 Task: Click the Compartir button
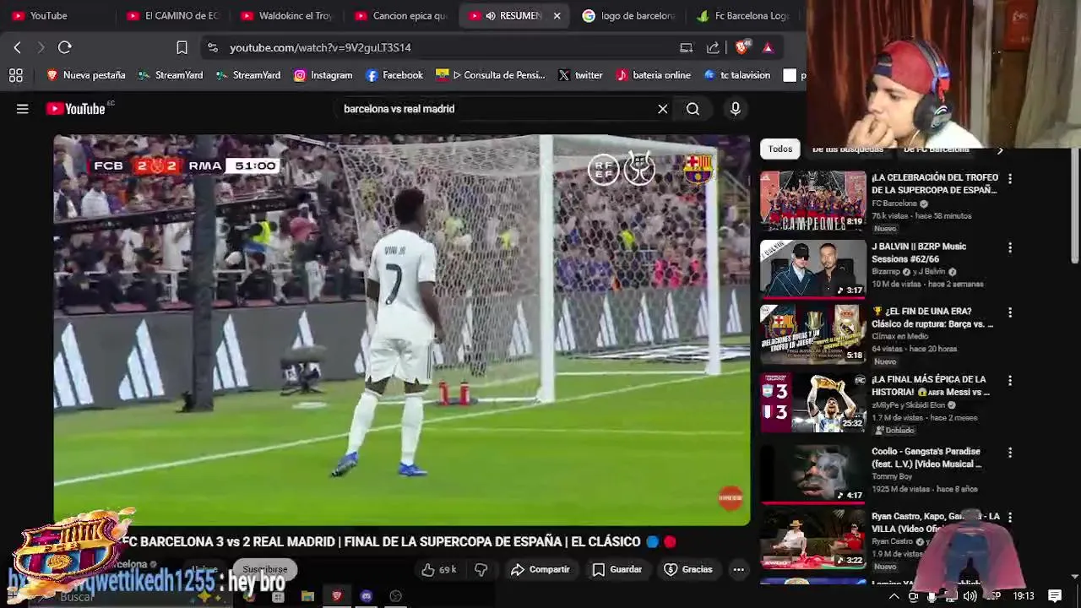(540, 570)
